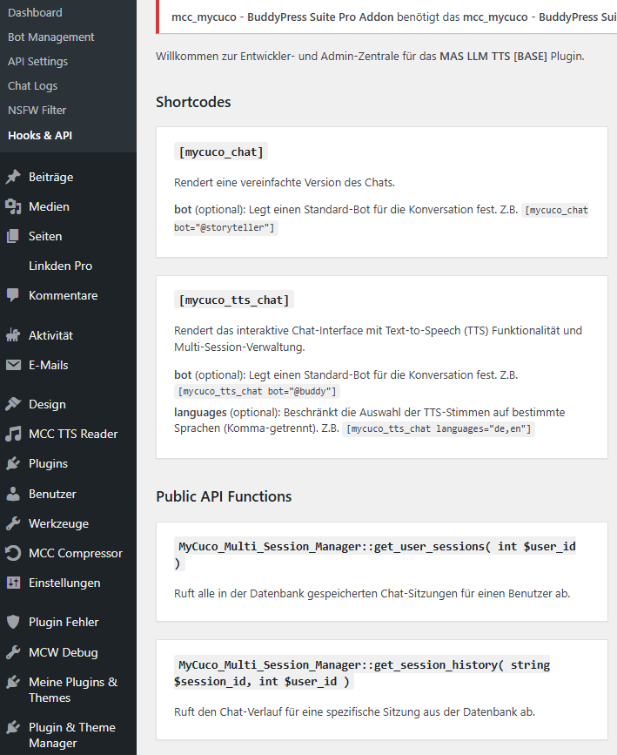Click the Shortcodes section heading

[x=193, y=102]
